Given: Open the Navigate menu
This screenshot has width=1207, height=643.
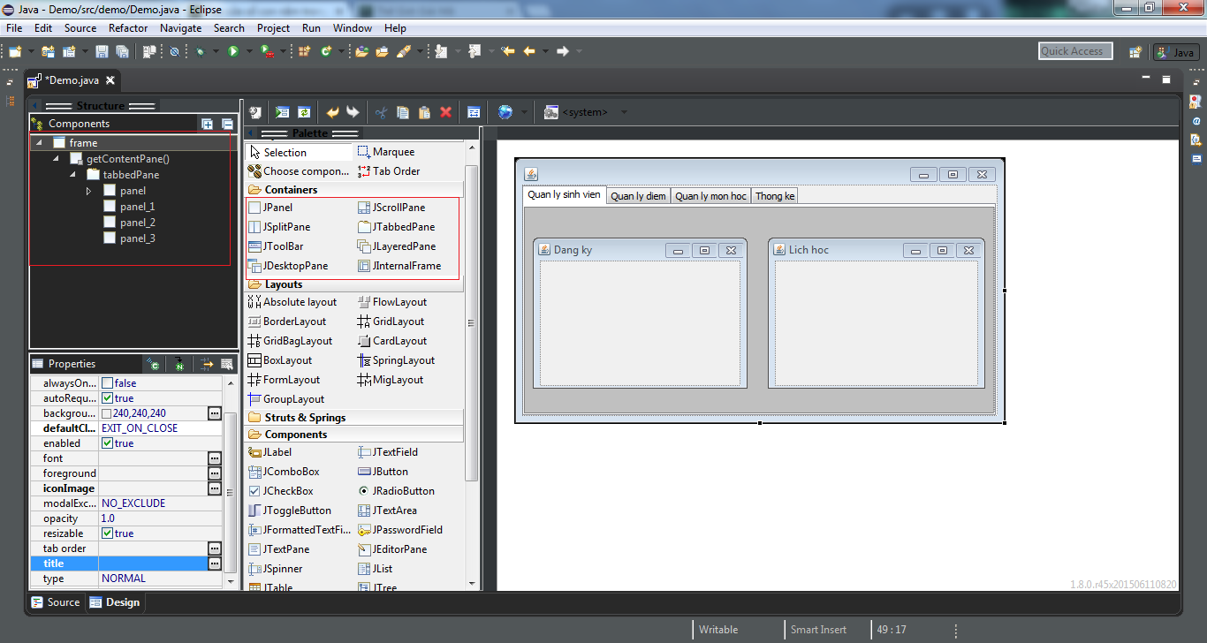Looking at the screenshot, I should click(x=181, y=27).
